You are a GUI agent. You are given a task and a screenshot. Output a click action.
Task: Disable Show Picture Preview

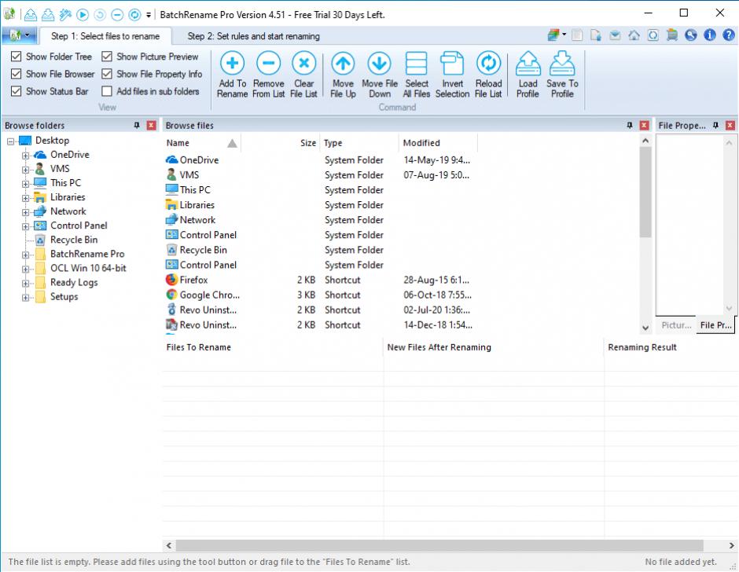[107, 57]
